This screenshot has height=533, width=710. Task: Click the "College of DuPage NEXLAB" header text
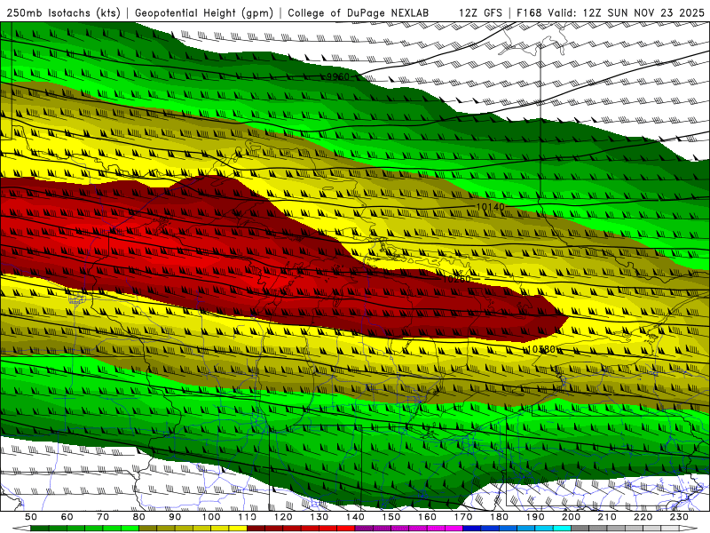point(359,13)
